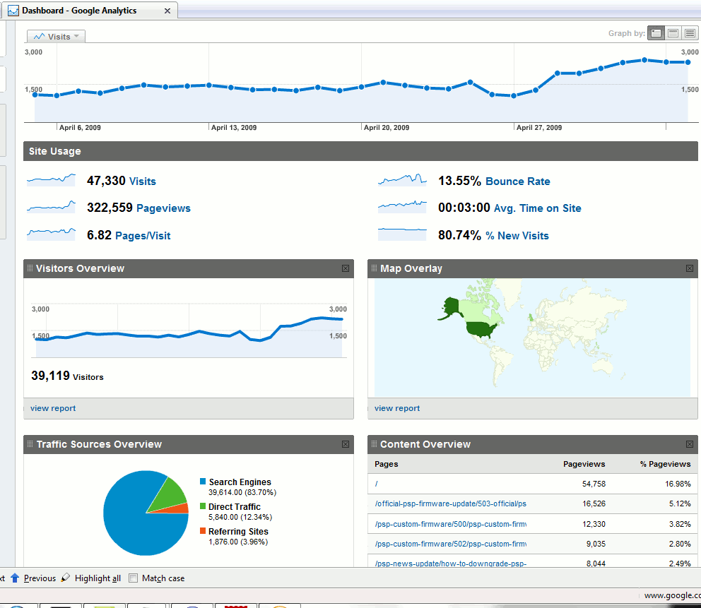The image size is (701, 608).
Task: Click the Bounce Rate sparkline thumbnail
Action: pos(402,179)
